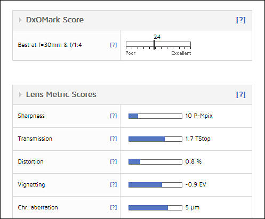Viewport: 265px width, 219px height.
Task: Click the DxOMark Score heading
Action: tap(55, 20)
